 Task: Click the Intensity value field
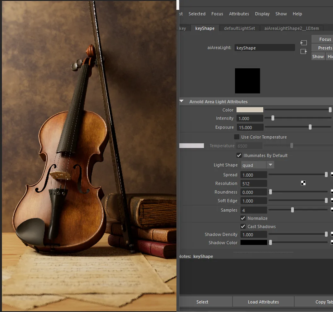(250, 118)
